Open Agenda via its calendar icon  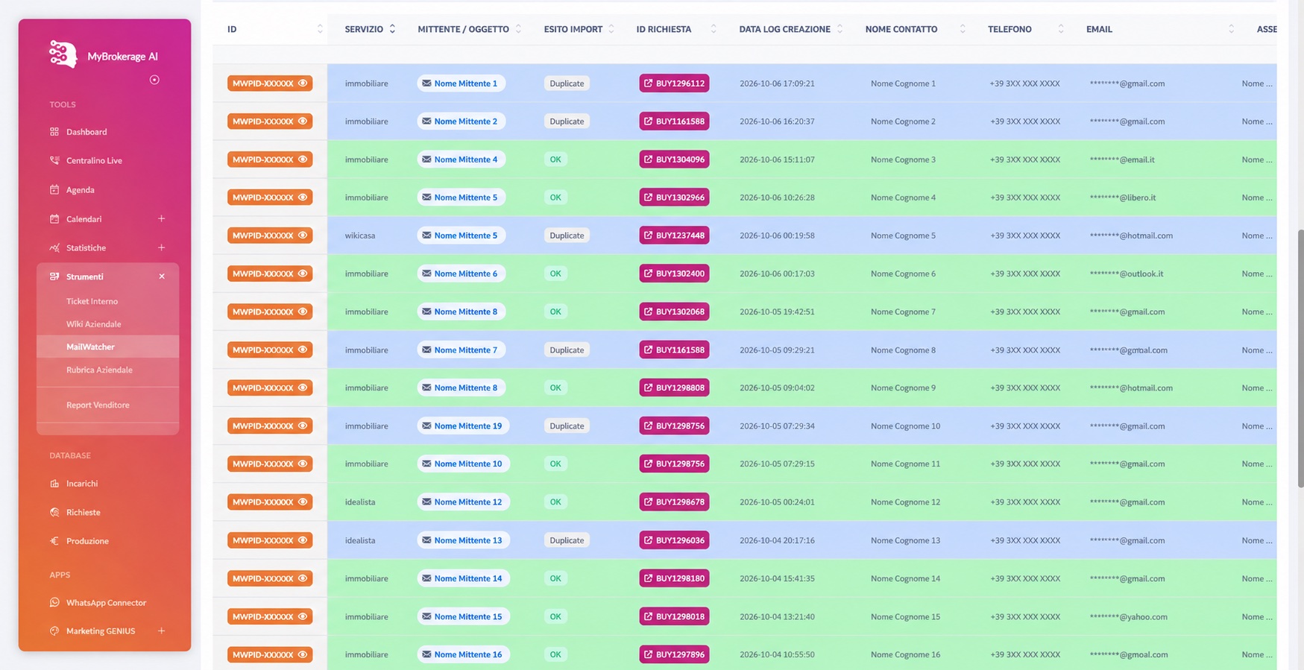coord(54,189)
